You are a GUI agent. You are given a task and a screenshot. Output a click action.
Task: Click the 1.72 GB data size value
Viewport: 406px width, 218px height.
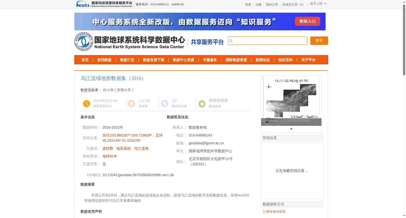[x=144, y=101]
